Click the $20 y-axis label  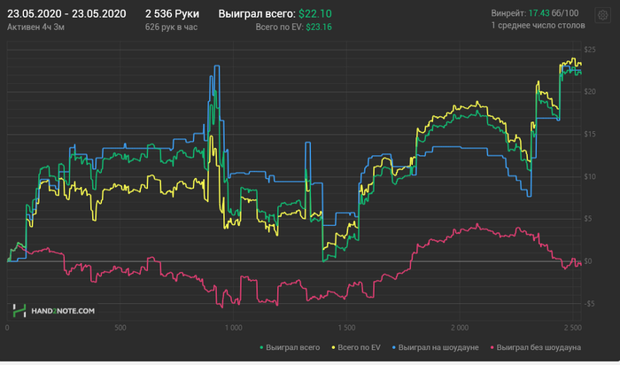pyautogui.click(x=590, y=92)
